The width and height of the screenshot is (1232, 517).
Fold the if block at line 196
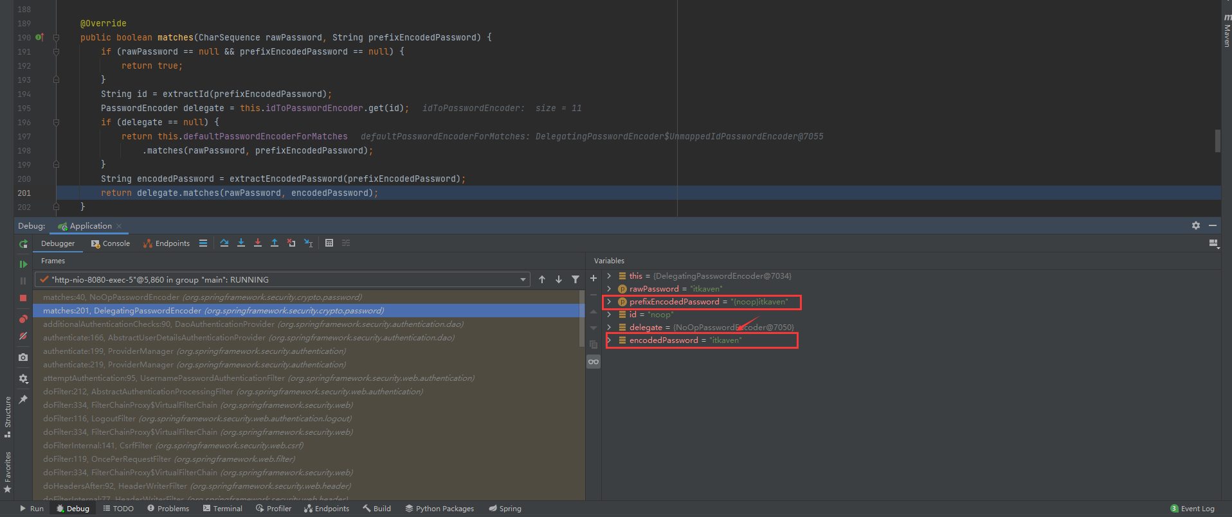coord(56,122)
